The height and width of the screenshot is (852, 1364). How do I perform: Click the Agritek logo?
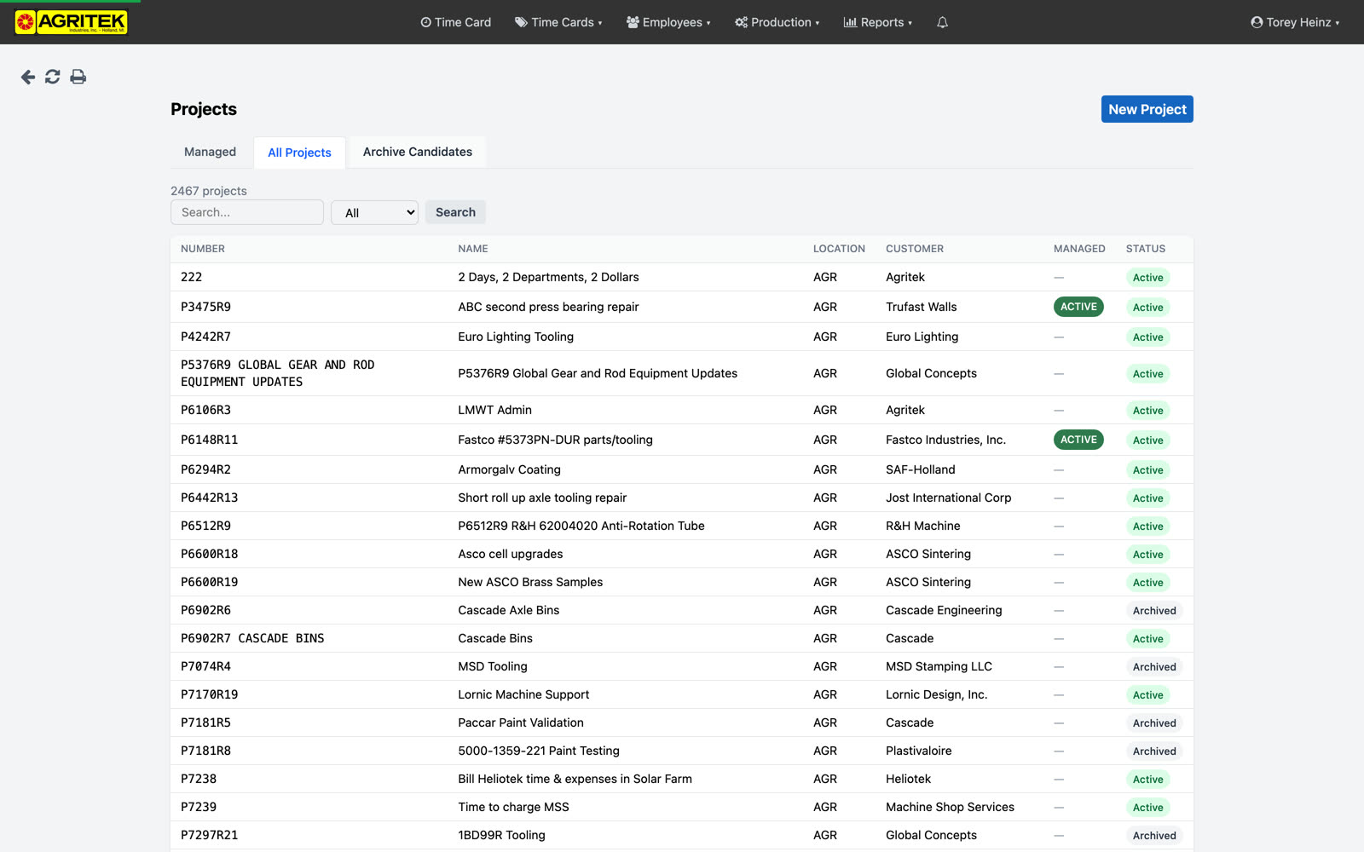tap(72, 22)
